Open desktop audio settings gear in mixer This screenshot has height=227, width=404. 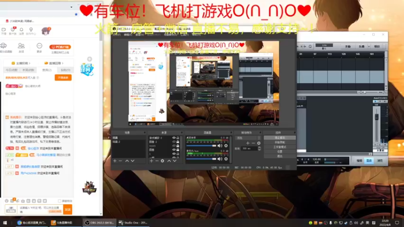coord(226,146)
